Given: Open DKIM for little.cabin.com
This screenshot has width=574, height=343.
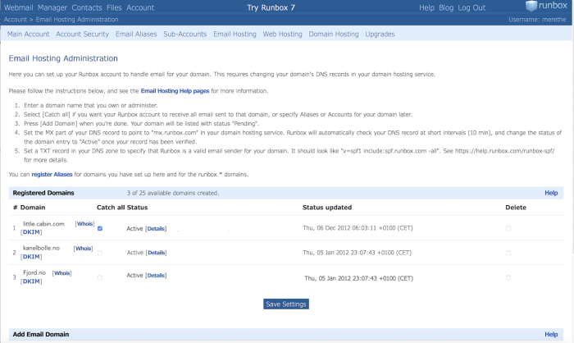Looking at the screenshot, I should [x=32, y=232].
